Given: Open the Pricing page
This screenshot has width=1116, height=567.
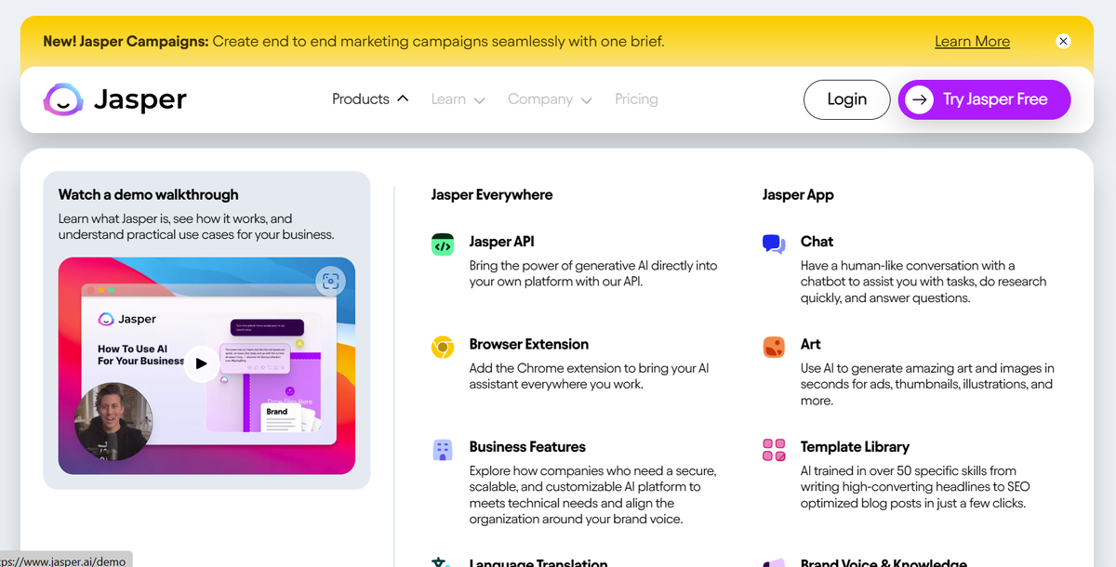Looking at the screenshot, I should (x=636, y=99).
